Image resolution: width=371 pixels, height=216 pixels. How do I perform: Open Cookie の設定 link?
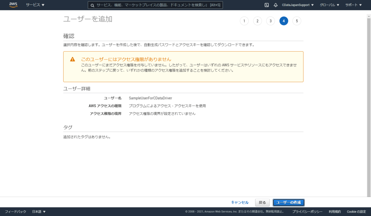click(x=356, y=212)
